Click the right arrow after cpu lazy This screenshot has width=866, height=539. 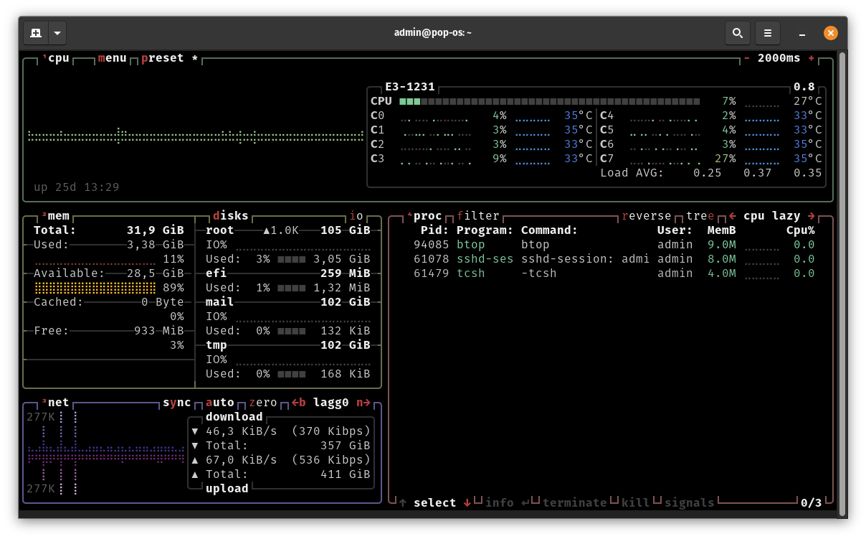click(x=812, y=216)
